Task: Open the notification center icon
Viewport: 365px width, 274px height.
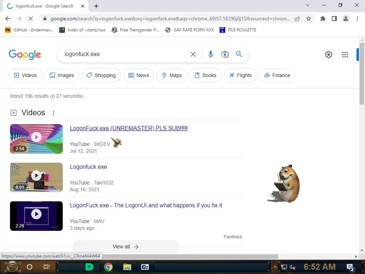Action: [x=350, y=268]
